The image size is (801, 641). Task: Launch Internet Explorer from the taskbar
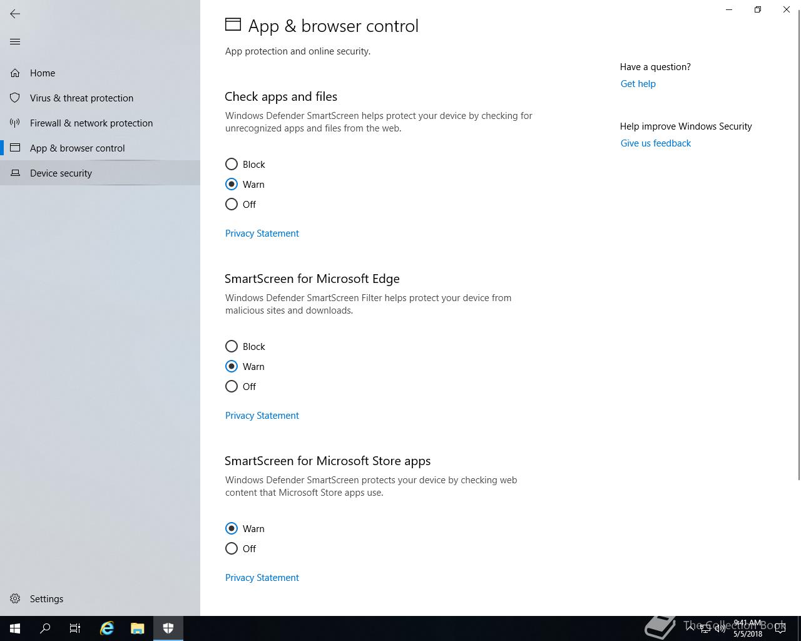click(x=107, y=628)
